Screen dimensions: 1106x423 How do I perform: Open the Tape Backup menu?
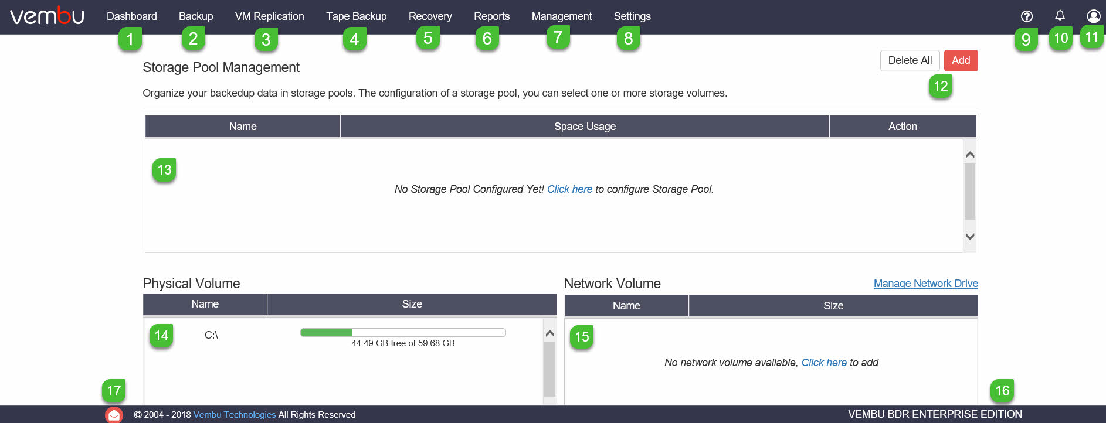coord(357,16)
